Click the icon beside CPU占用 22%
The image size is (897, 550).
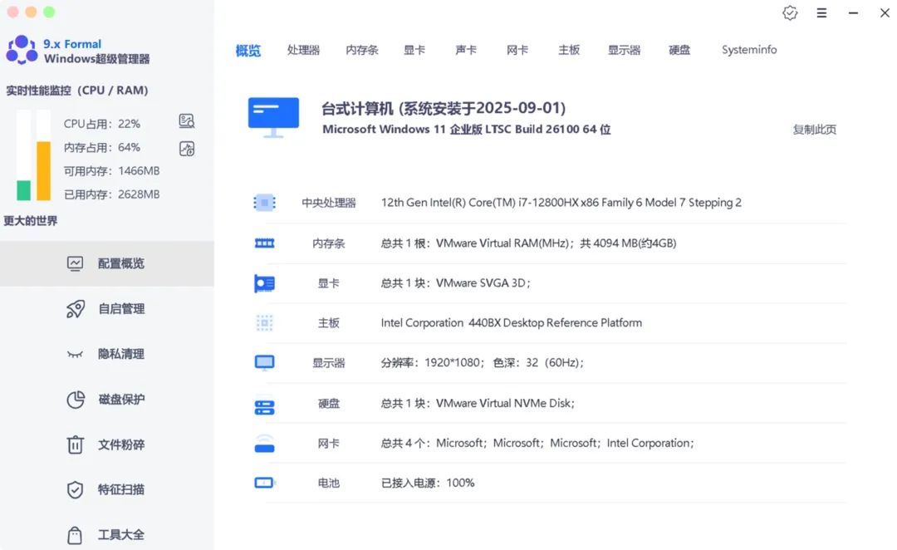[x=187, y=120]
